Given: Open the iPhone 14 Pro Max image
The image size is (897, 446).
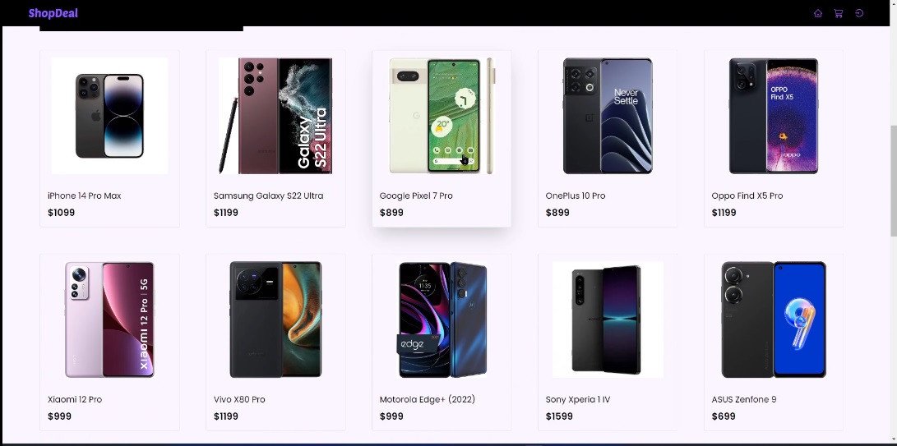Looking at the screenshot, I should point(109,116).
